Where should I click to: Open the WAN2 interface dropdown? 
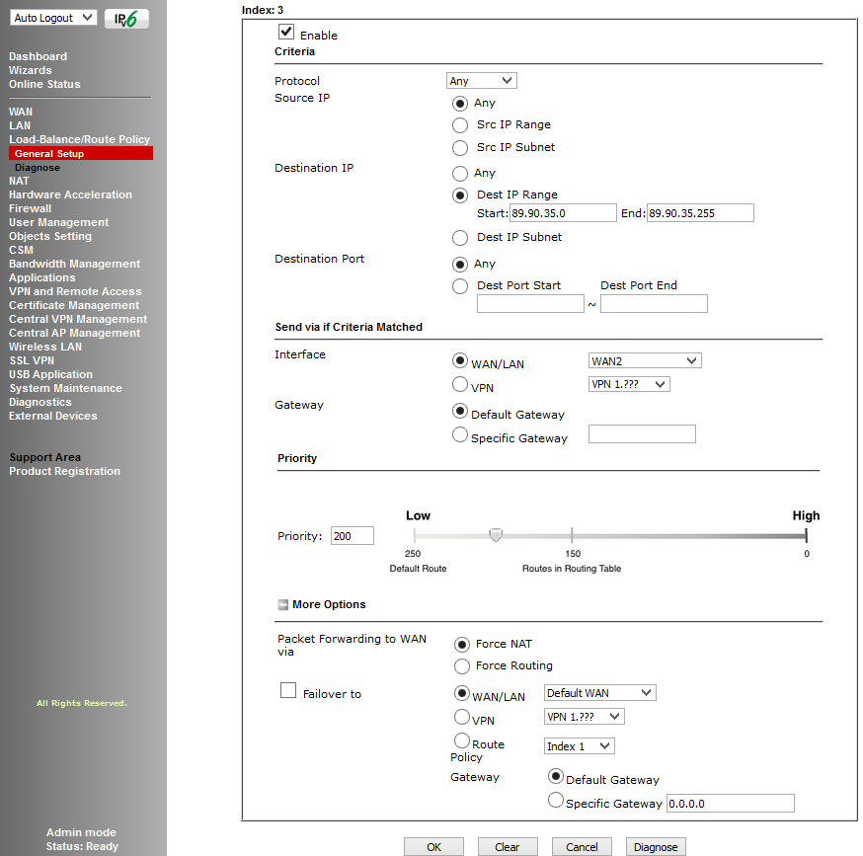coord(645,361)
